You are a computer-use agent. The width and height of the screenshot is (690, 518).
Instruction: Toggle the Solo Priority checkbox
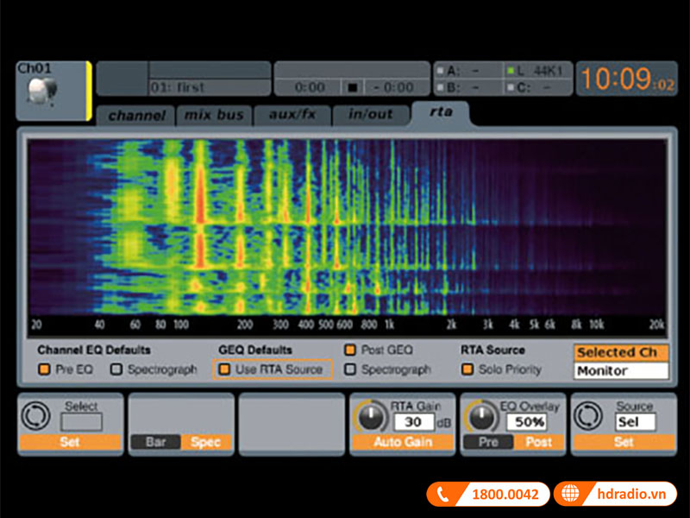click(467, 370)
